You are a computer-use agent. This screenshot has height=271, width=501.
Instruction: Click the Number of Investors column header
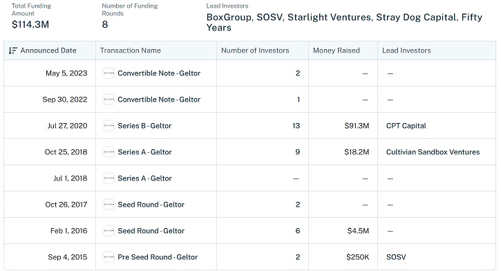(255, 50)
